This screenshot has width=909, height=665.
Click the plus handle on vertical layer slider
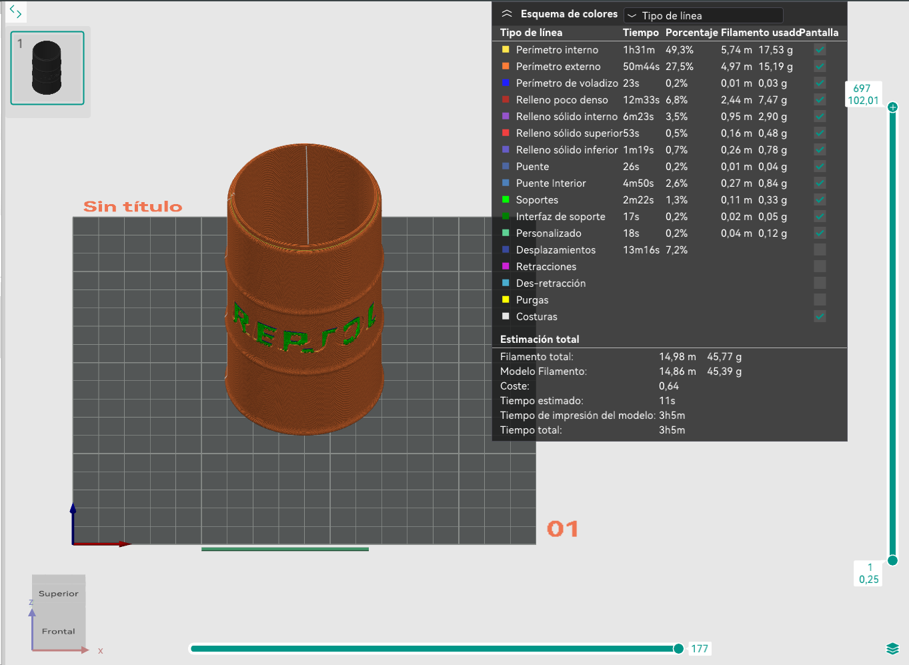coord(892,107)
